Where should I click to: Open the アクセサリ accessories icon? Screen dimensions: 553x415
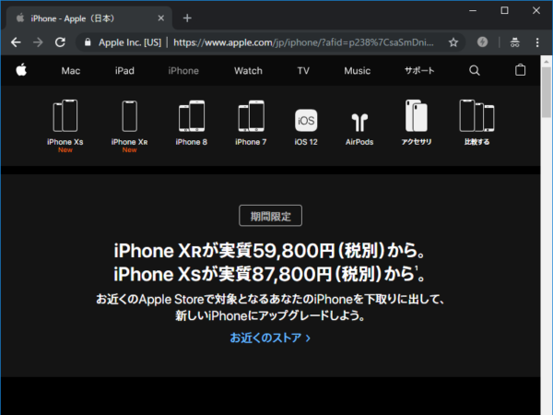[417, 117]
